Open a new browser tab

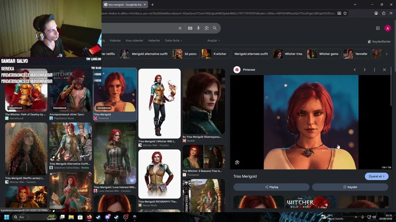pos(153,5)
